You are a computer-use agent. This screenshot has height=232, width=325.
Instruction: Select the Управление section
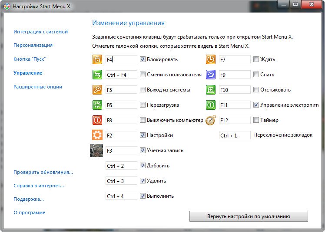pos(28,73)
